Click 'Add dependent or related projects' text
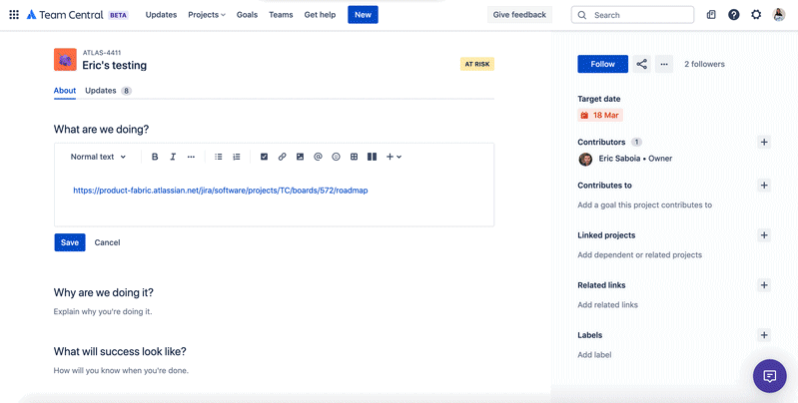Image resolution: width=798 pixels, height=403 pixels. tap(640, 254)
